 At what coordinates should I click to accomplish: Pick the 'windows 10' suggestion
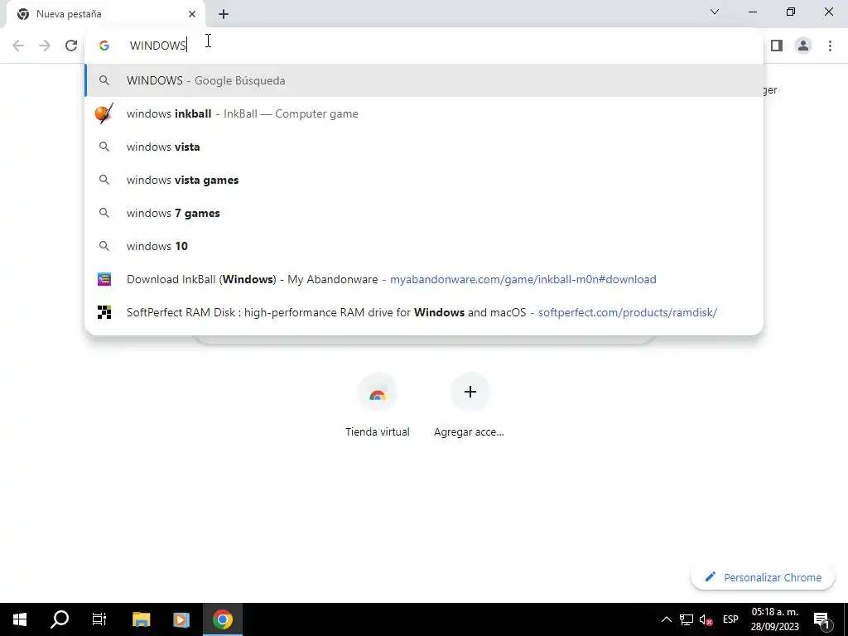(424, 246)
